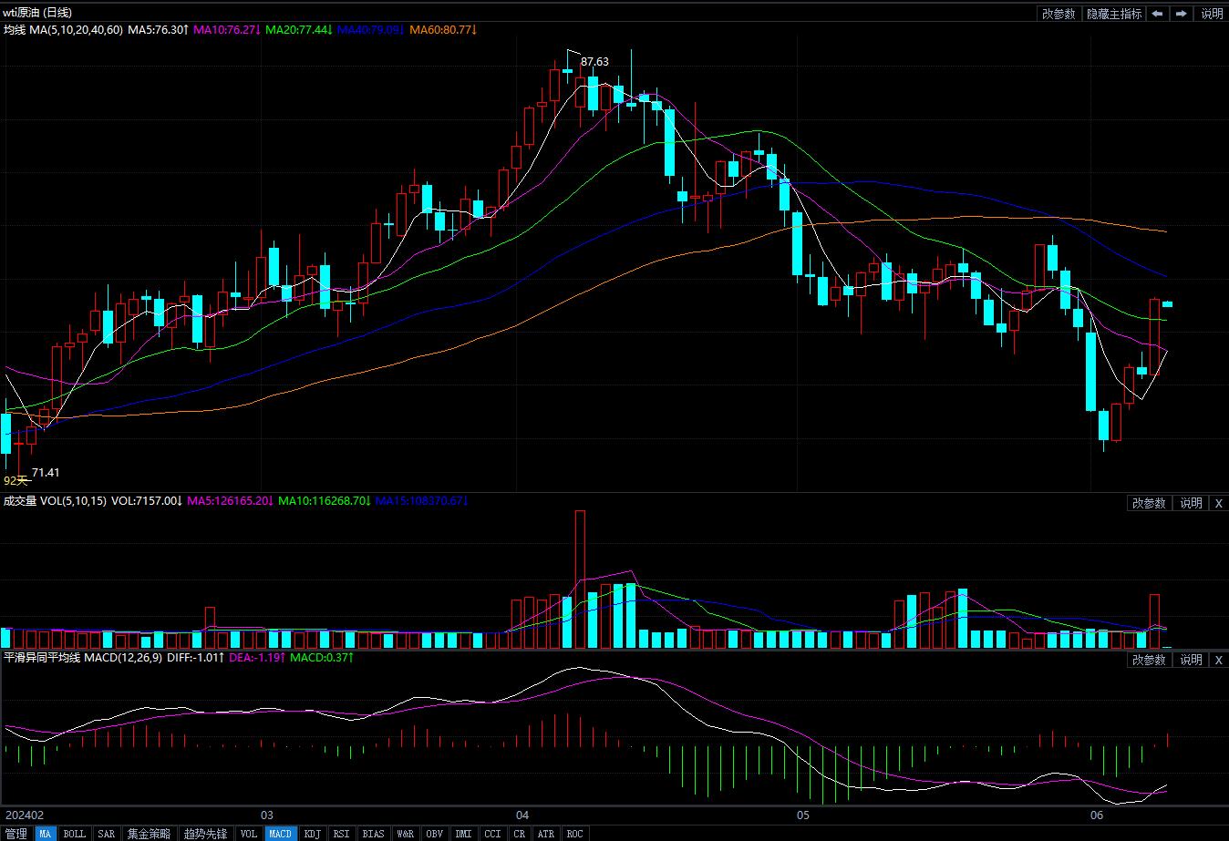Close the volume (成交量) sub-panel
1229x841 pixels.
click(1219, 503)
